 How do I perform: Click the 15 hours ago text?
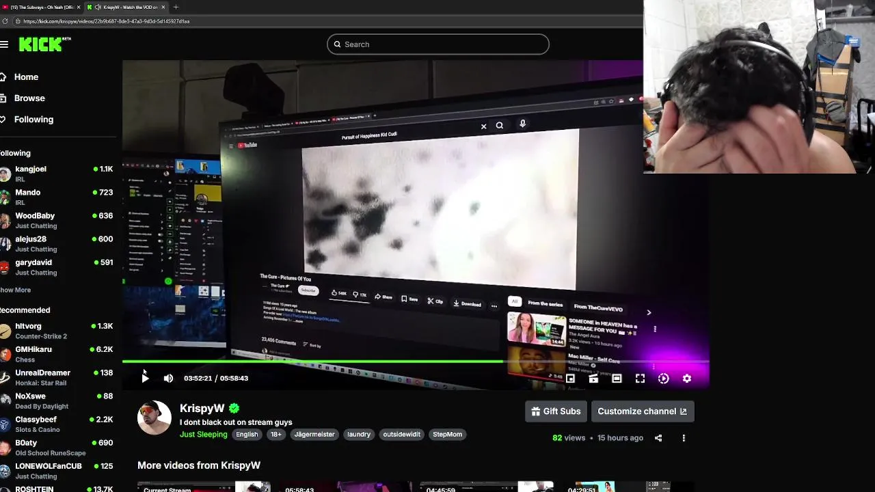point(620,438)
